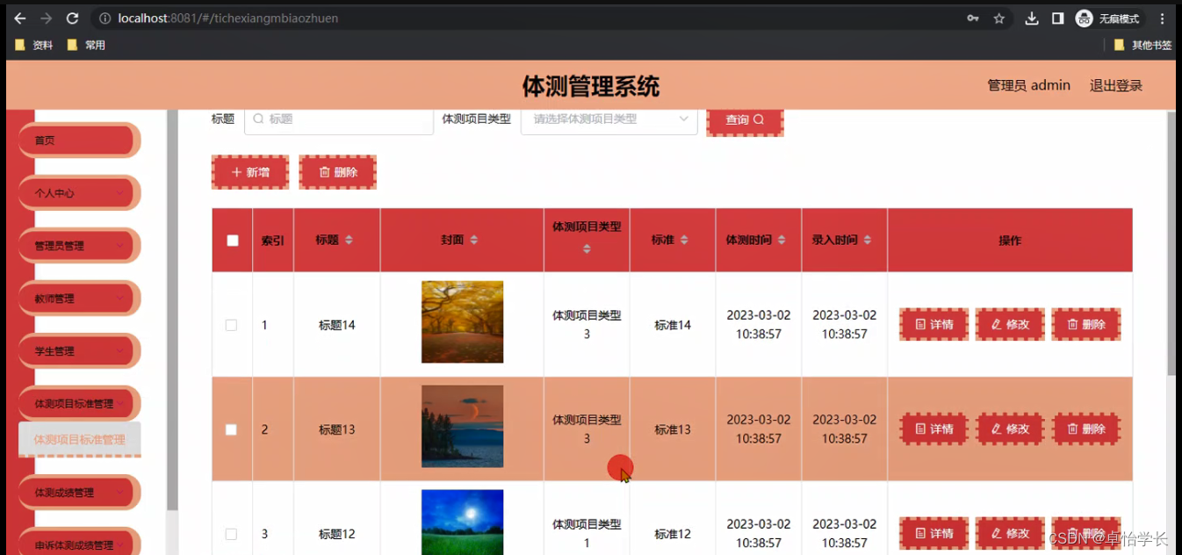1182x555 pixels.
Task: Reload the current browser page
Action: click(72, 18)
